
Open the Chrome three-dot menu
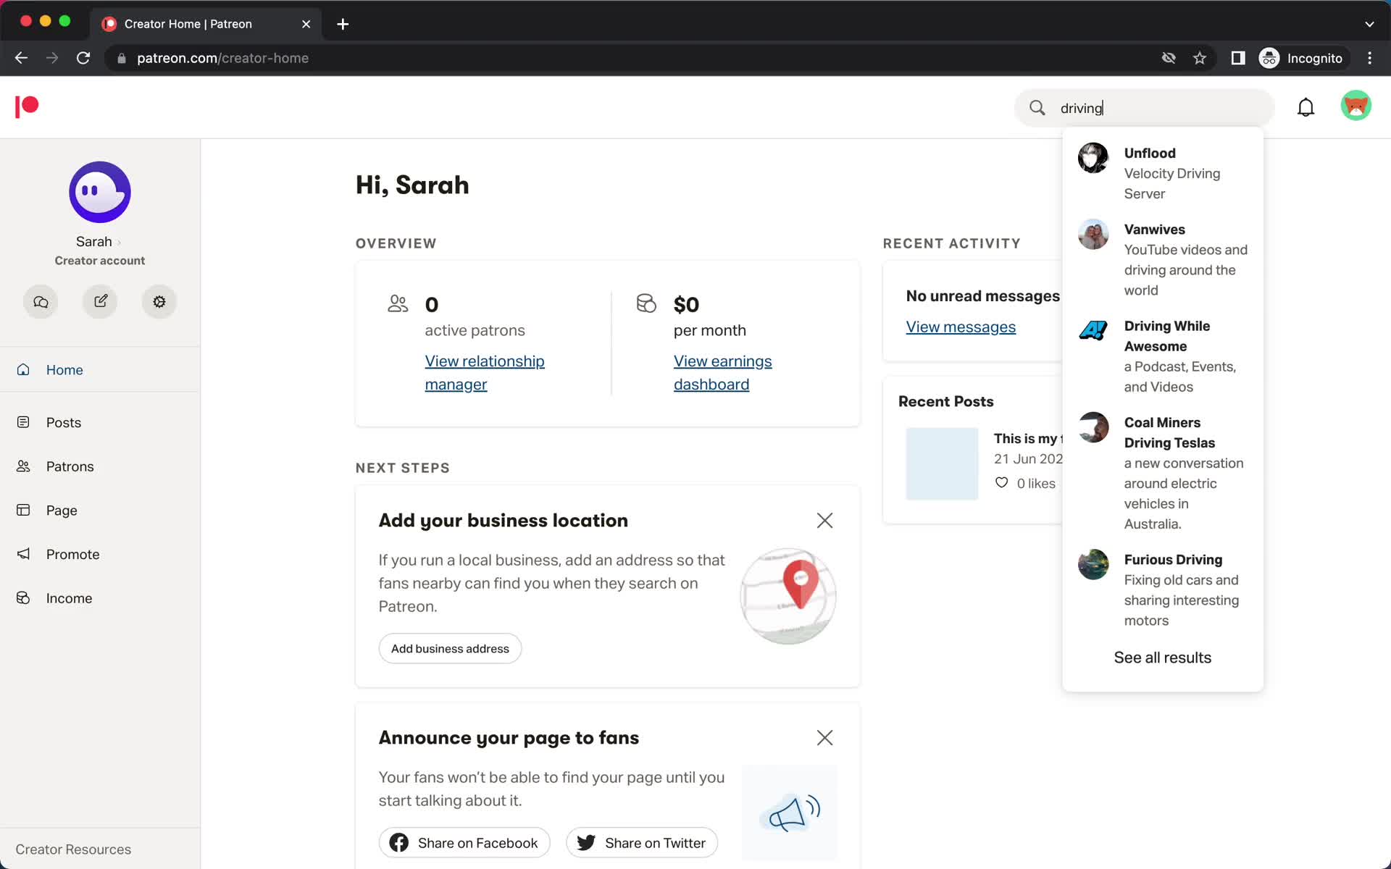click(x=1369, y=58)
